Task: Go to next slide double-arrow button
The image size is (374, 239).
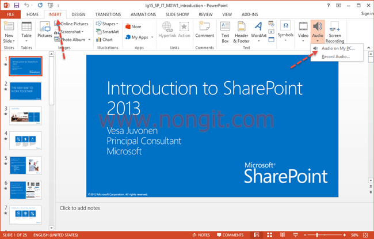Action: [x=371, y=192]
